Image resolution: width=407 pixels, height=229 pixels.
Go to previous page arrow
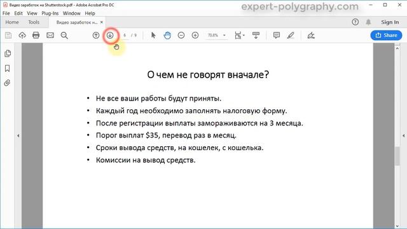pos(96,36)
